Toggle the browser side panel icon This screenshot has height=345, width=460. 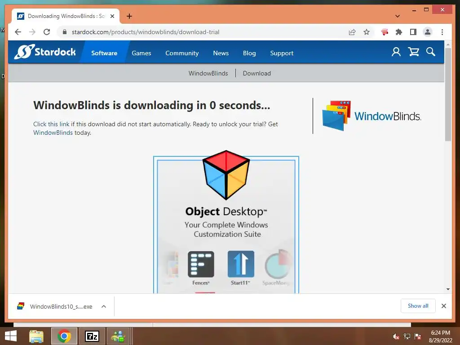point(413,32)
